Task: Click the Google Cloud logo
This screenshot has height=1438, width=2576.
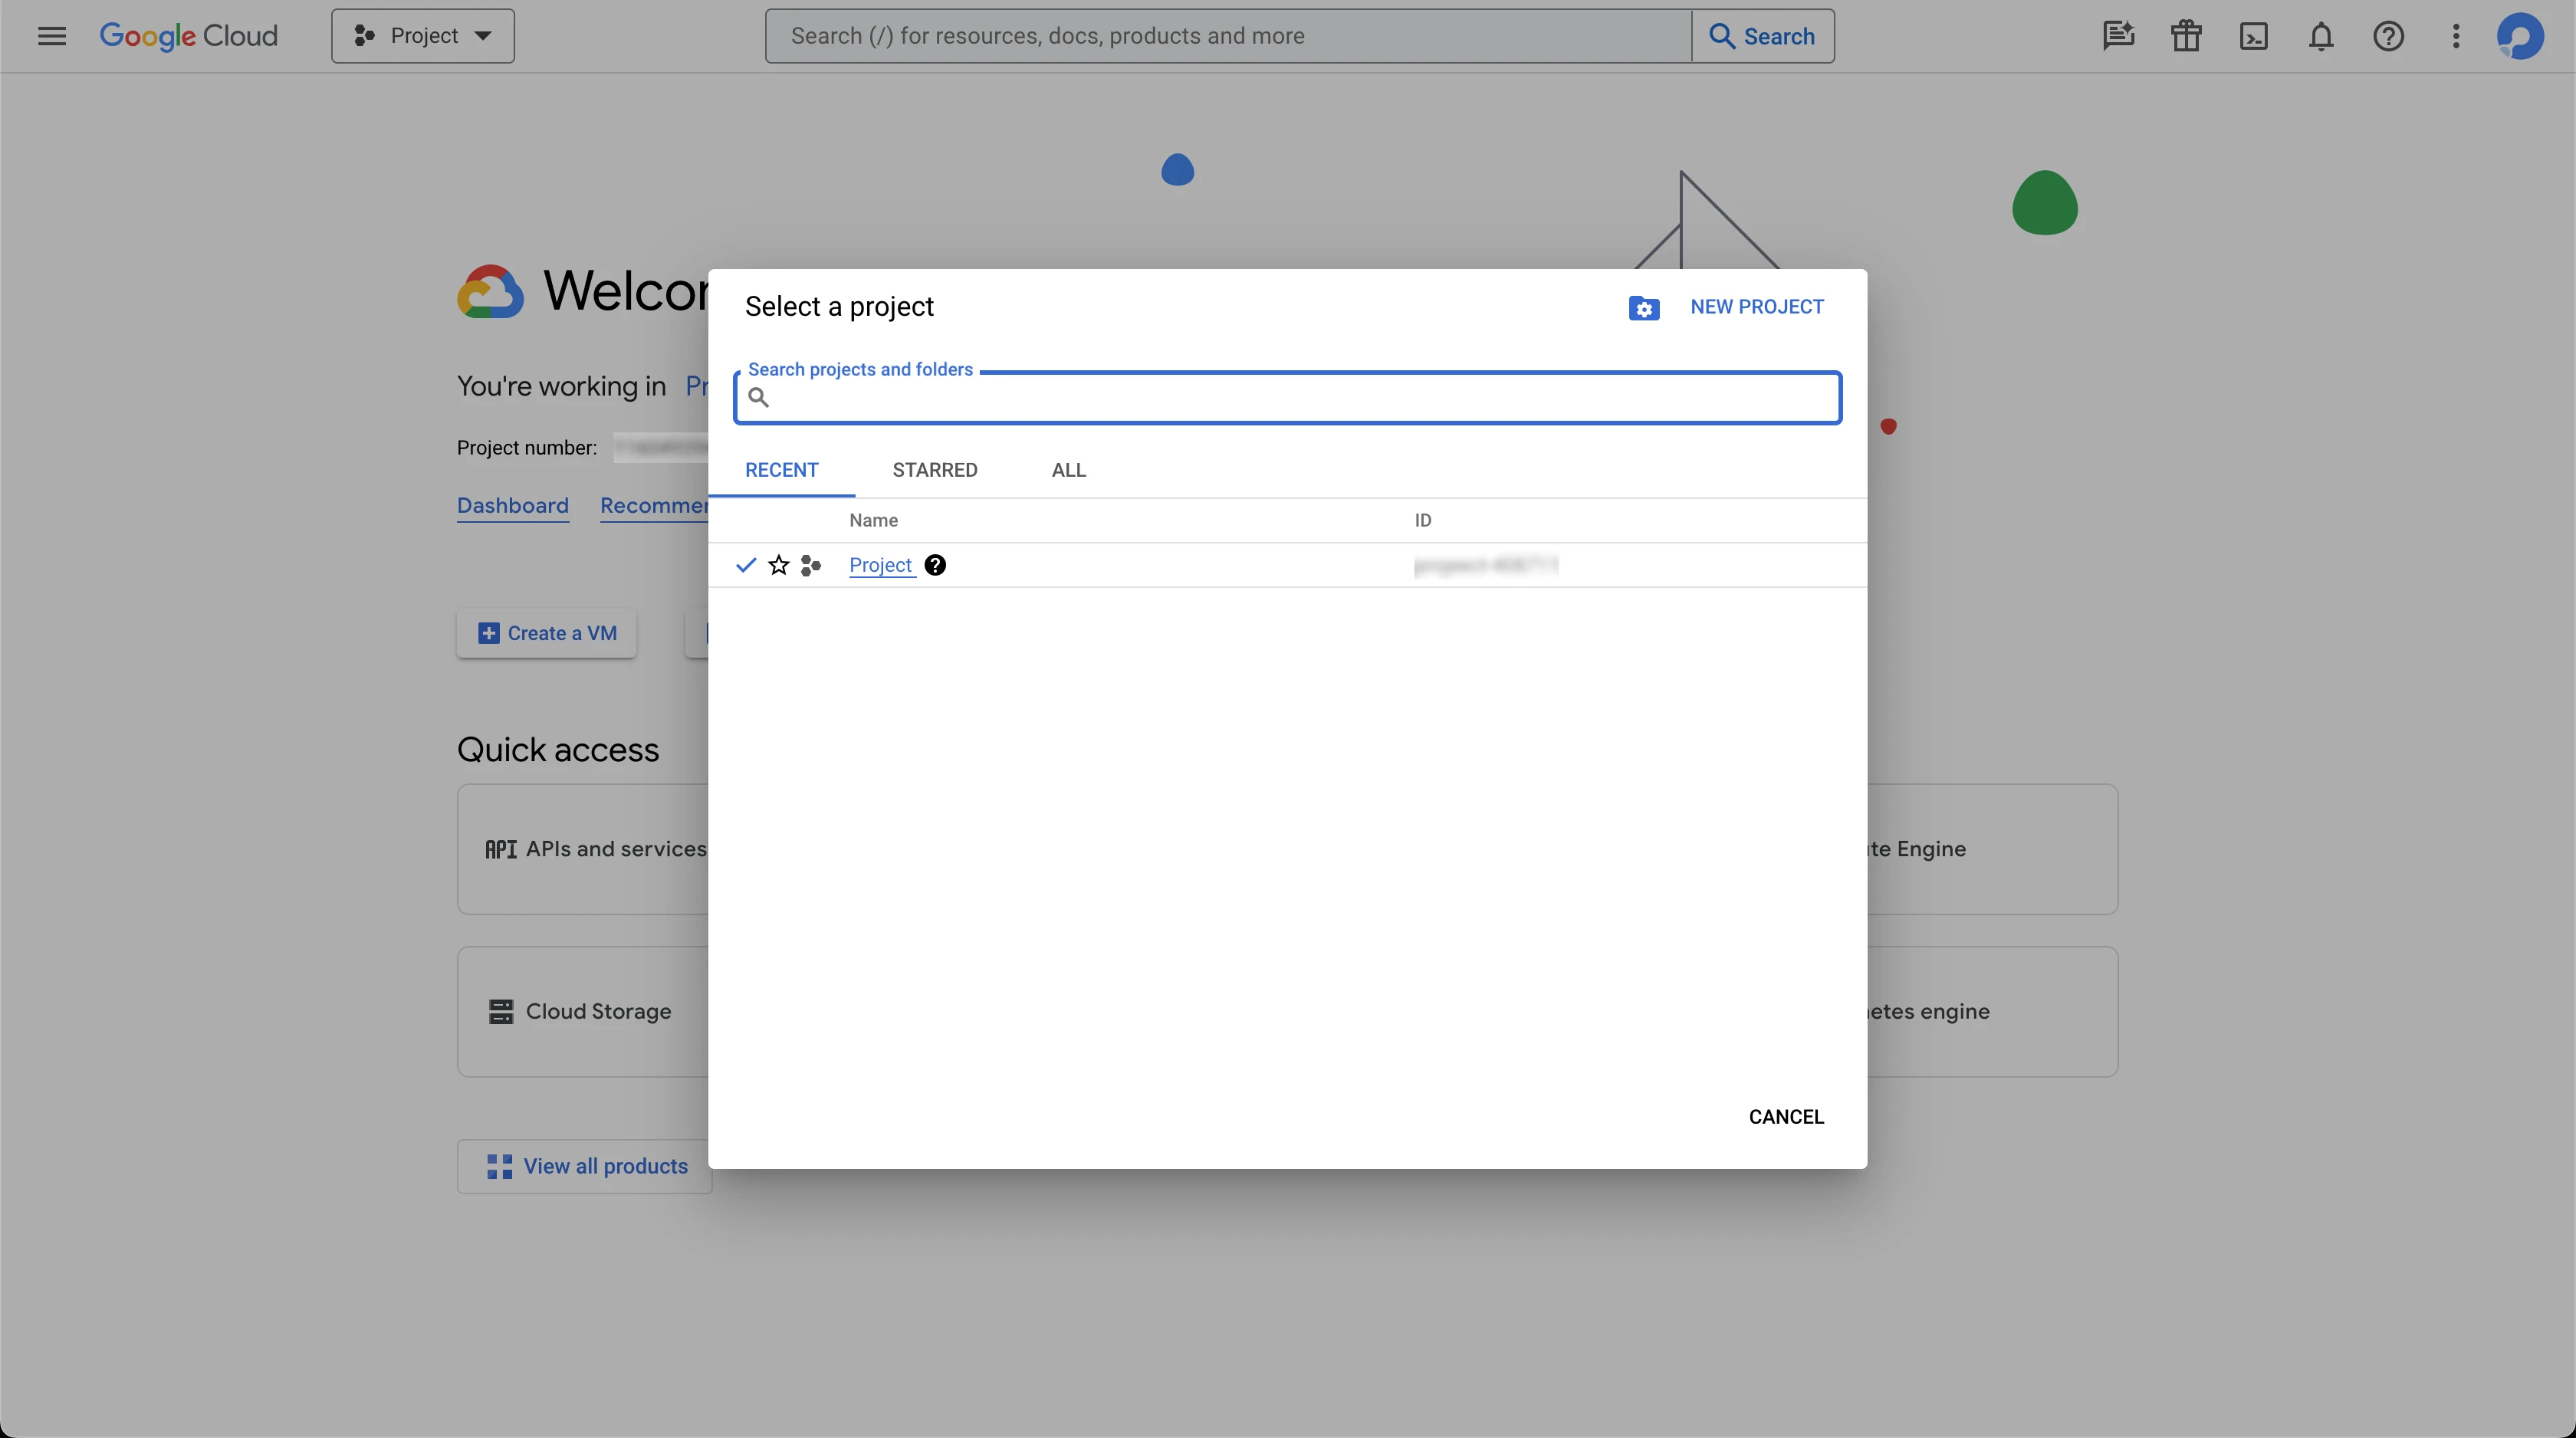Action: click(189, 36)
